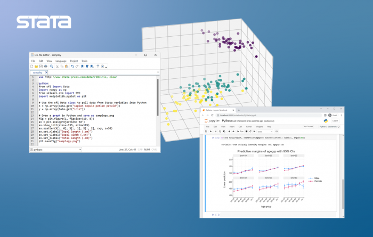Restart the kernel with the circular arrow icon

pyautogui.click(x=250, y=132)
